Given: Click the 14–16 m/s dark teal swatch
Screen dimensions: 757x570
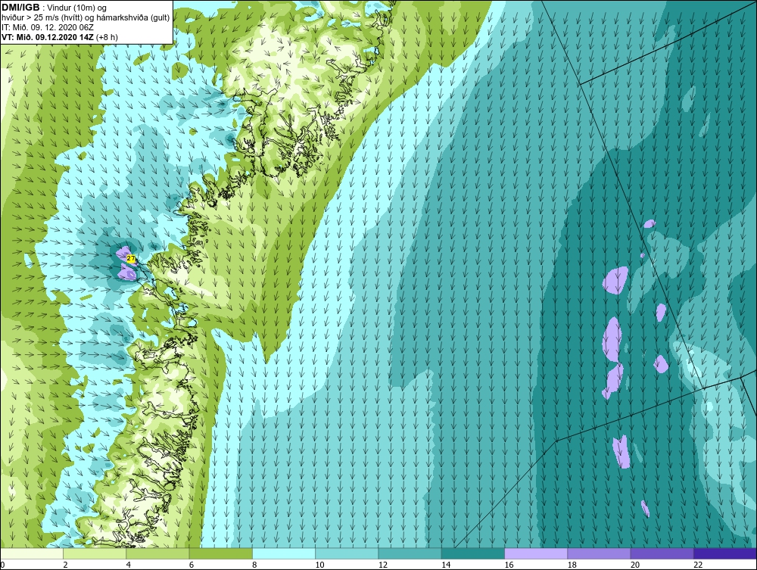Looking at the screenshot, I should (472, 553).
